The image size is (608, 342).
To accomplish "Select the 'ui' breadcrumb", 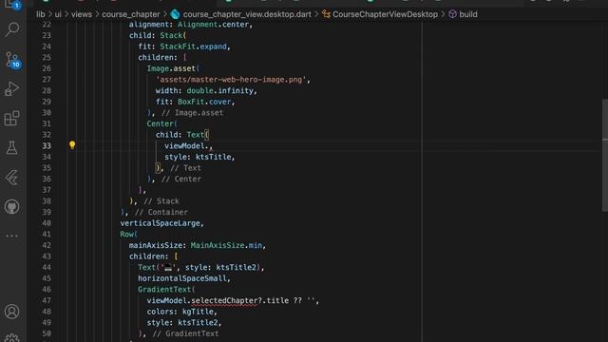I will click(58, 14).
